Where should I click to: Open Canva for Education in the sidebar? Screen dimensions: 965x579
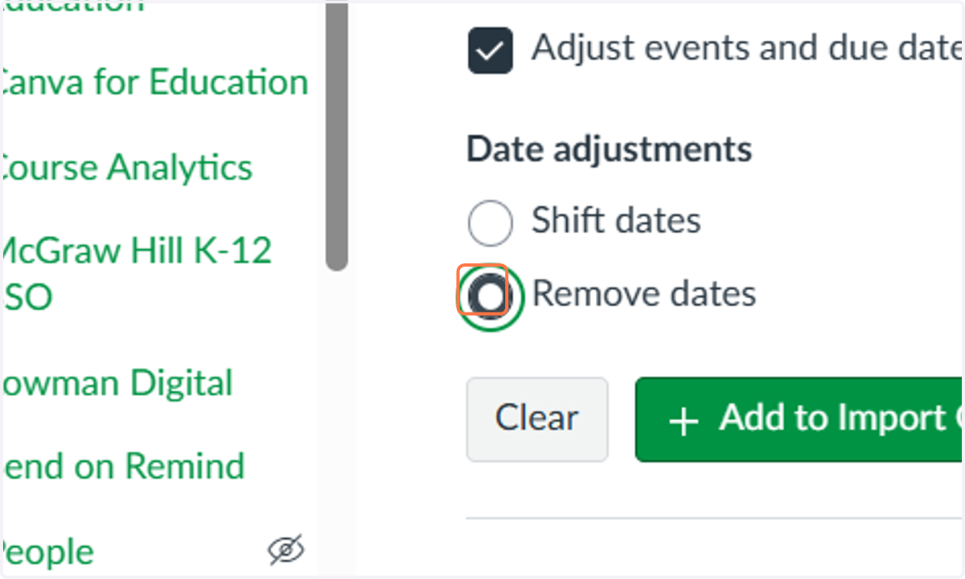coord(154,82)
